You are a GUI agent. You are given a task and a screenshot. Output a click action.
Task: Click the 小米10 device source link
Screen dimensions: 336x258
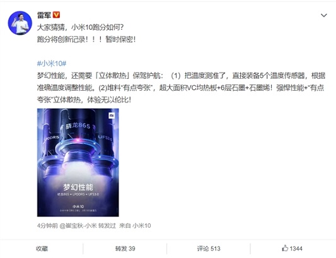coord(142,226)
